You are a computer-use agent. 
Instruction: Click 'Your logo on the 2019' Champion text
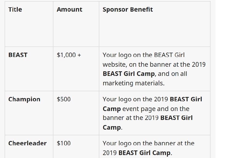click(x=136, y=99)
